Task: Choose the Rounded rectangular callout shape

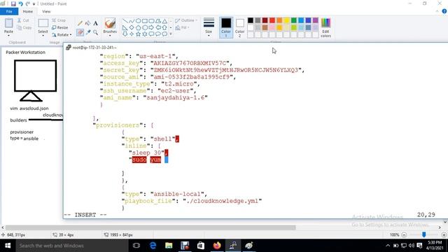Action: (151, 34)
